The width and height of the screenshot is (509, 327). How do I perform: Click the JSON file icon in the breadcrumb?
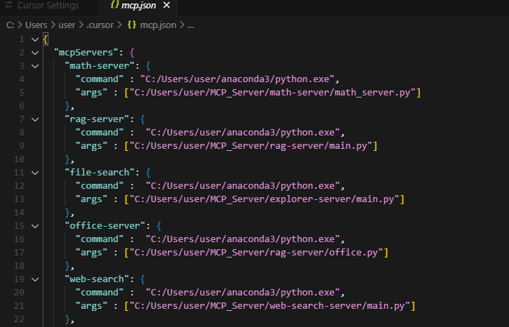[131, 25]
